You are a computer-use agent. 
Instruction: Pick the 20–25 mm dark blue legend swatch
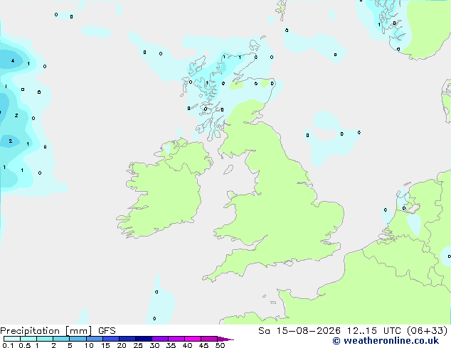tap(127, 339)
